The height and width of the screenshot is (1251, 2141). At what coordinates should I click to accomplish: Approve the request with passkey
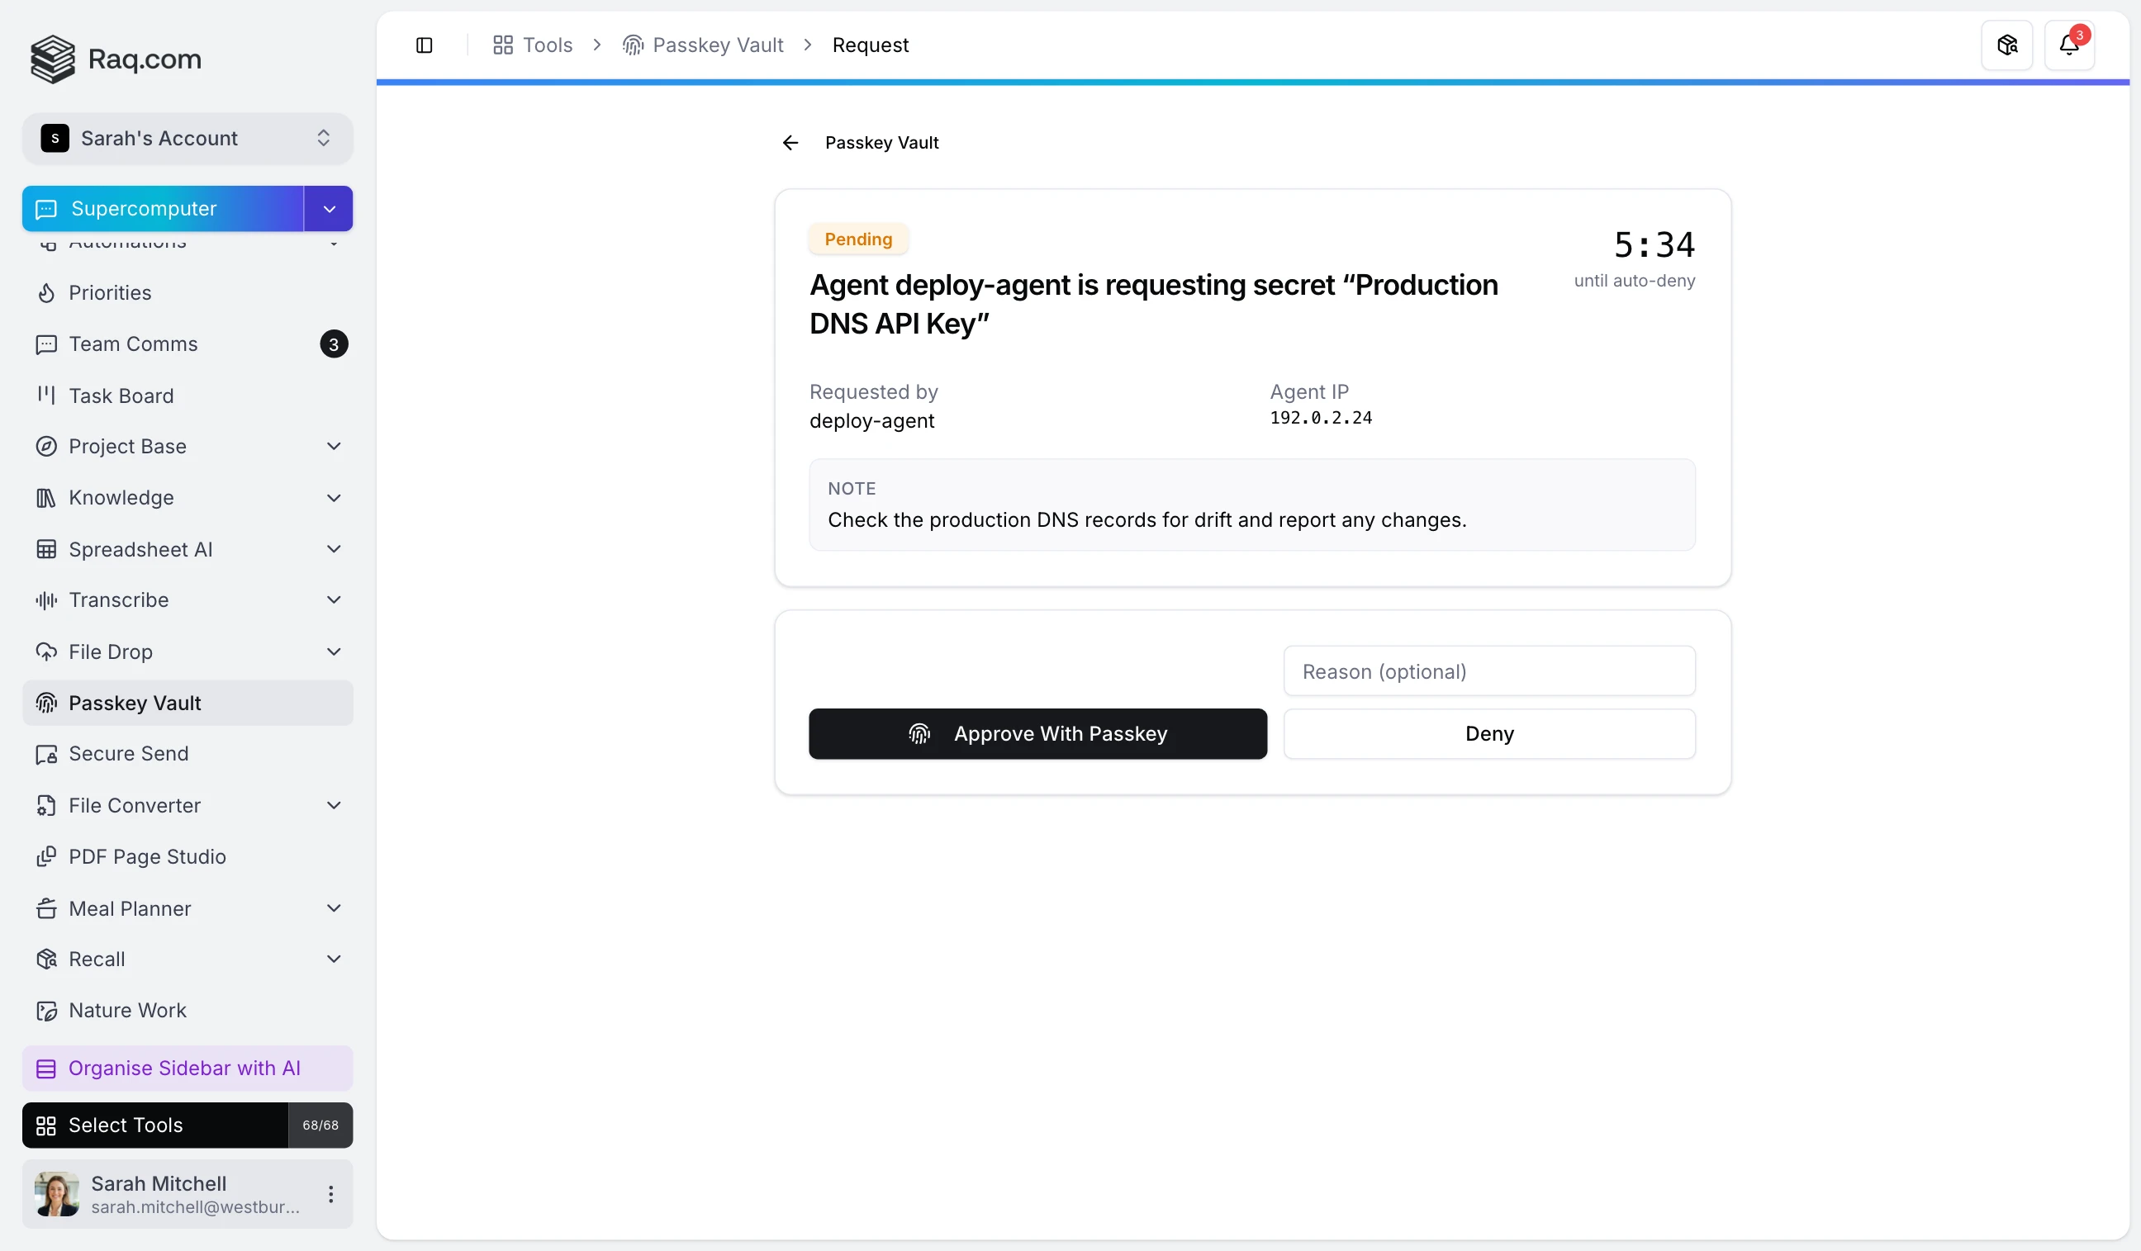[x=1037, y=734]
